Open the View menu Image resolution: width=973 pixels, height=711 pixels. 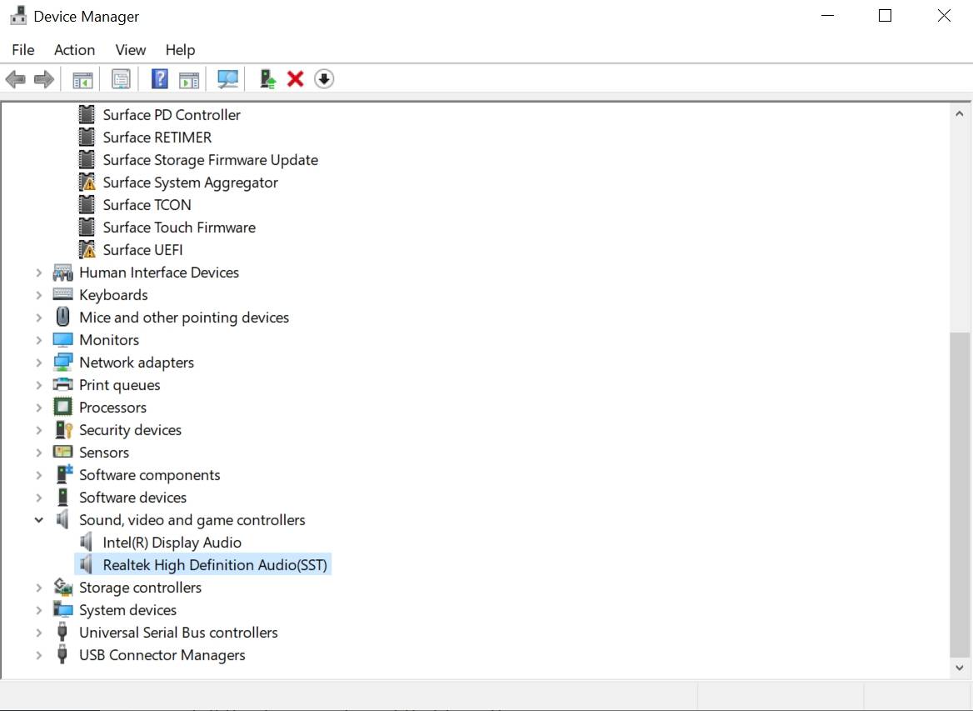(x=130, y=50)
